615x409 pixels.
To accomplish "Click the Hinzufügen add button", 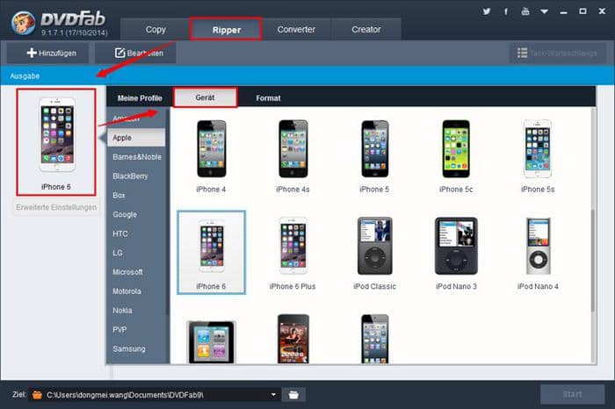I will [47, 53].
